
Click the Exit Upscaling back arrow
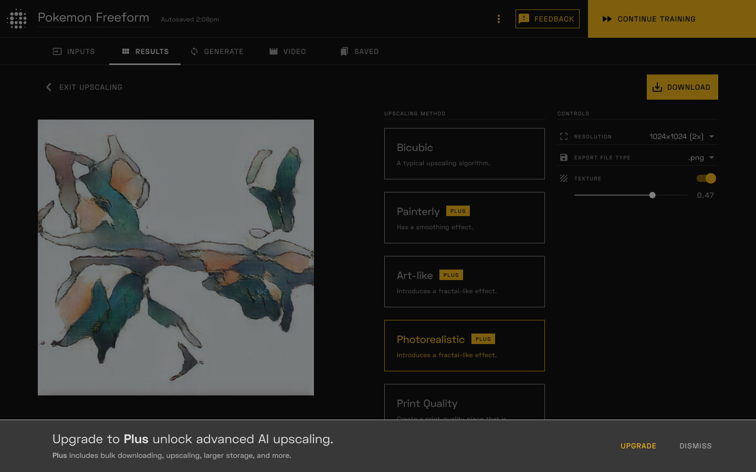49,87
